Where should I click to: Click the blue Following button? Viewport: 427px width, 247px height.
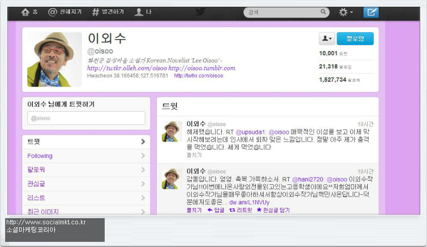tap(355, 39)
